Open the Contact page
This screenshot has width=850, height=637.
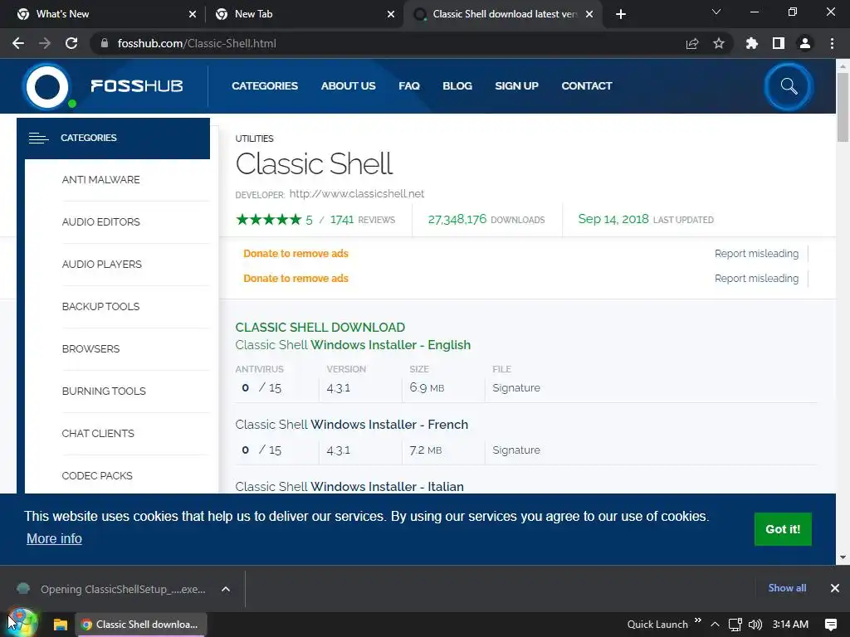(587, 86)
